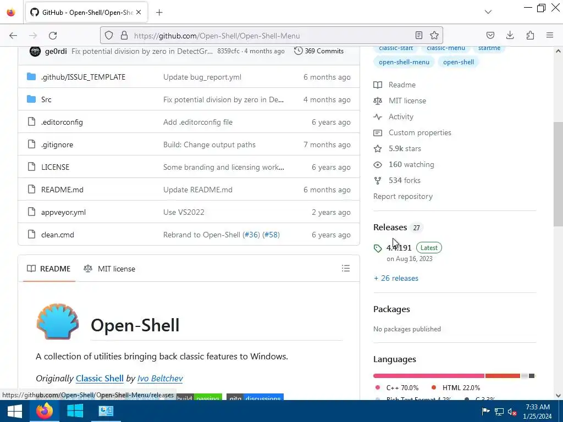View the 160 watching link

point(404,165)
